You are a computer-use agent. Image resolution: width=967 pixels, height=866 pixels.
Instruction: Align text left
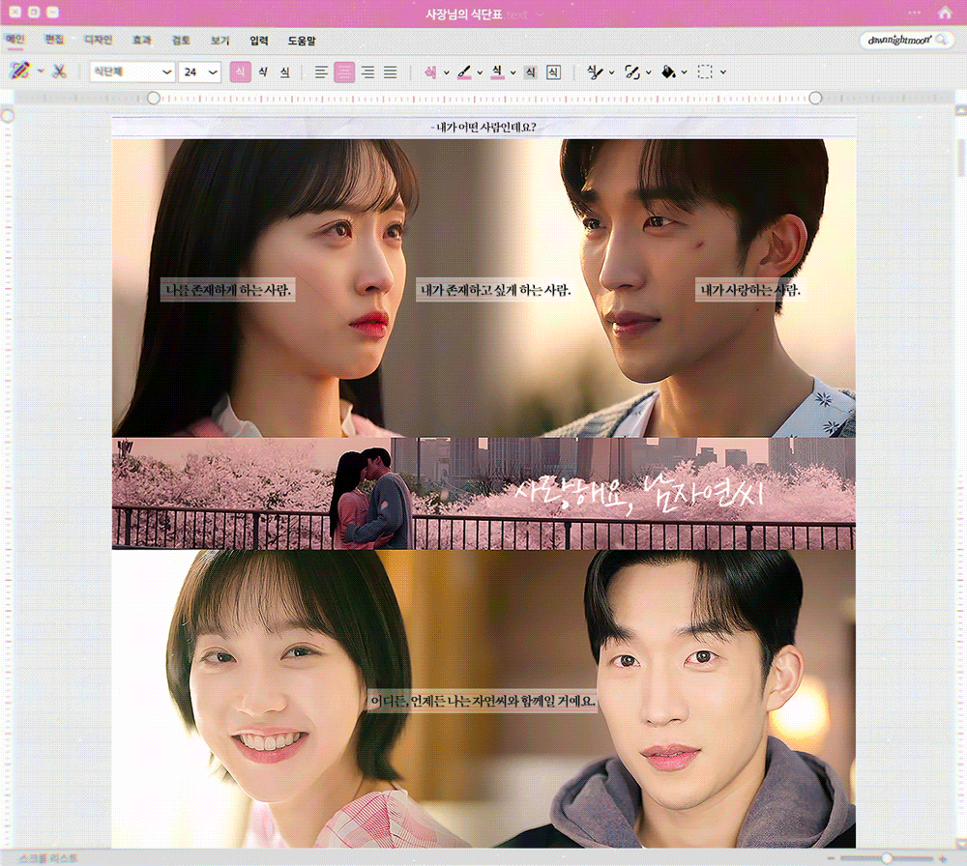[321, 72]
